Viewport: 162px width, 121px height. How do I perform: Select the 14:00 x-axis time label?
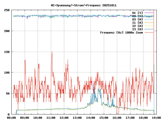90,118
